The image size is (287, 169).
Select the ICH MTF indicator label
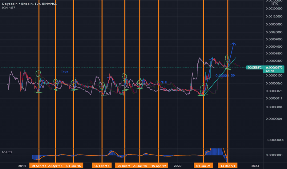[9, 8]
